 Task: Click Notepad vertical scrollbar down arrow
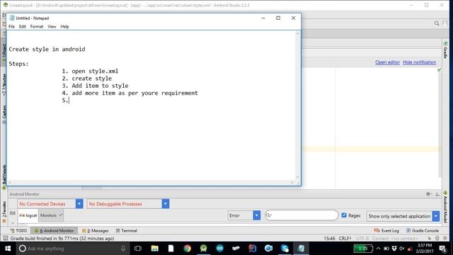click(x=297, y=177)
